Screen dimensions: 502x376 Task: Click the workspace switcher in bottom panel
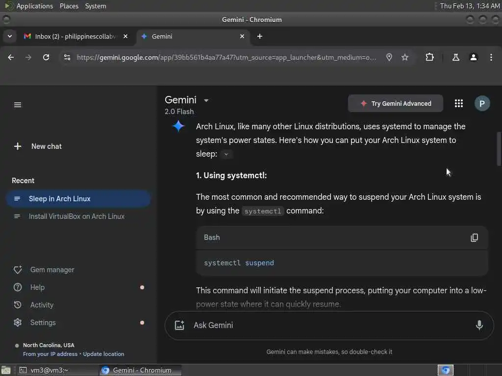coord(445,370)
